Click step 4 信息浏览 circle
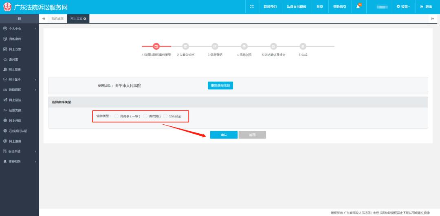440x216 pixels. [x=244, y=46]
